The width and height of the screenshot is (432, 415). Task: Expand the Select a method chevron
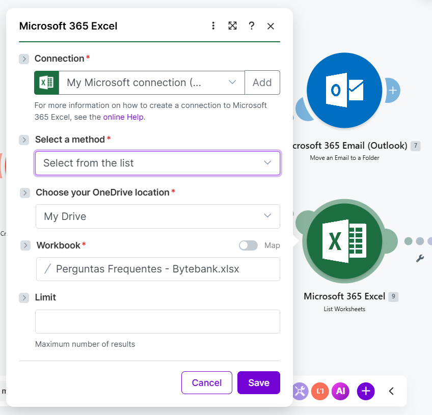pyautogui.click(x=24, y=140)
